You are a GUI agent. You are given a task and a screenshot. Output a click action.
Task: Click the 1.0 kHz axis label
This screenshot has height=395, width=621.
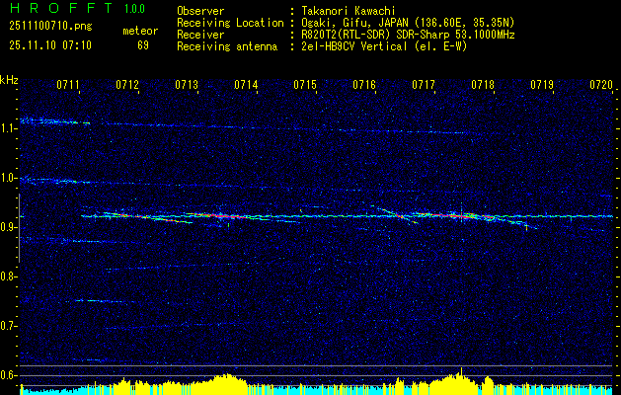[x=9, y=178]
